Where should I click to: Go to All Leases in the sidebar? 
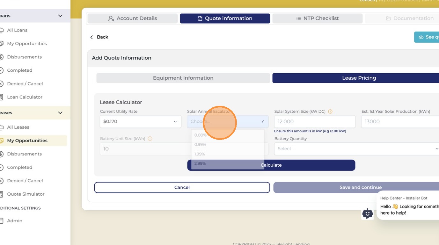coord(18,127)
